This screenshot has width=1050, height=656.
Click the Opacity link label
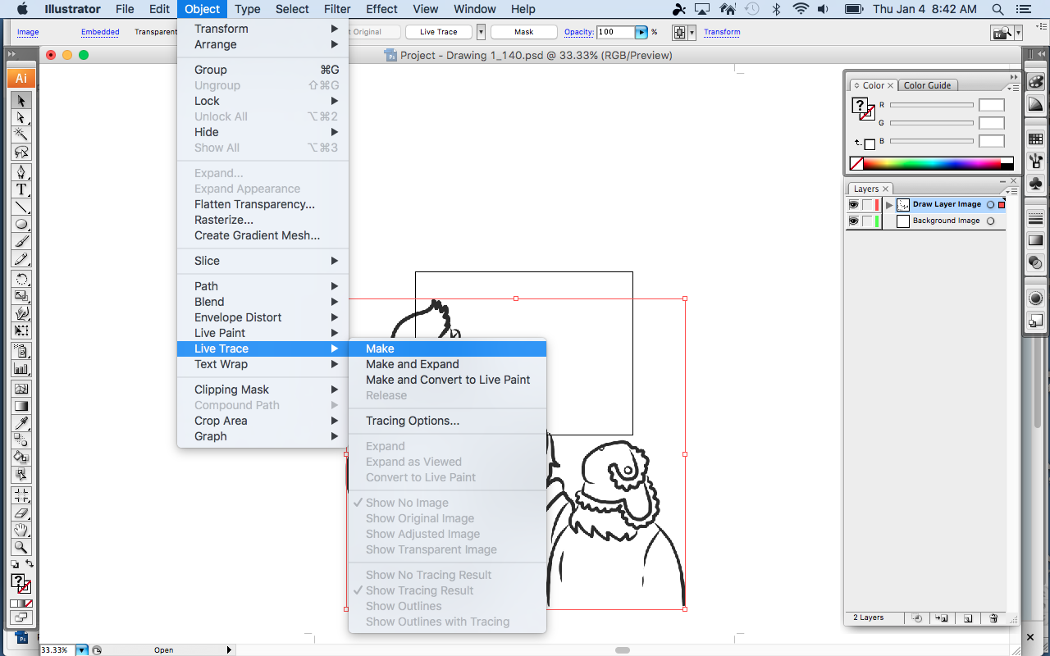(579, 32)
